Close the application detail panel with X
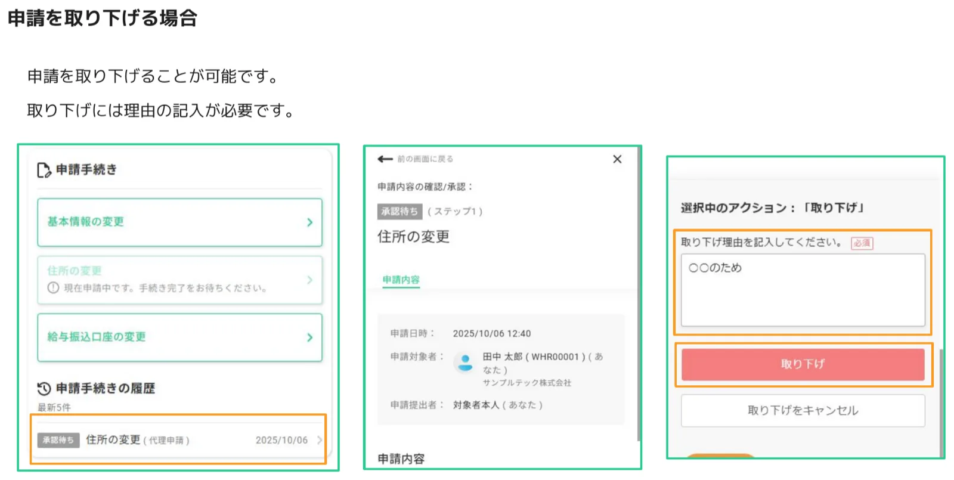 617,159
